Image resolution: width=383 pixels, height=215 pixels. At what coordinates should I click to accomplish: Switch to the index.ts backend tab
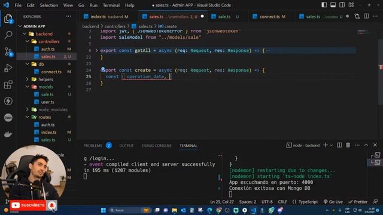tap(106, 17)
